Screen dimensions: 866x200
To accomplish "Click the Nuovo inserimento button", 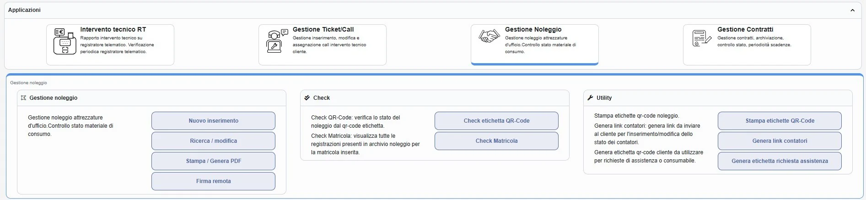I will point(214,121).
